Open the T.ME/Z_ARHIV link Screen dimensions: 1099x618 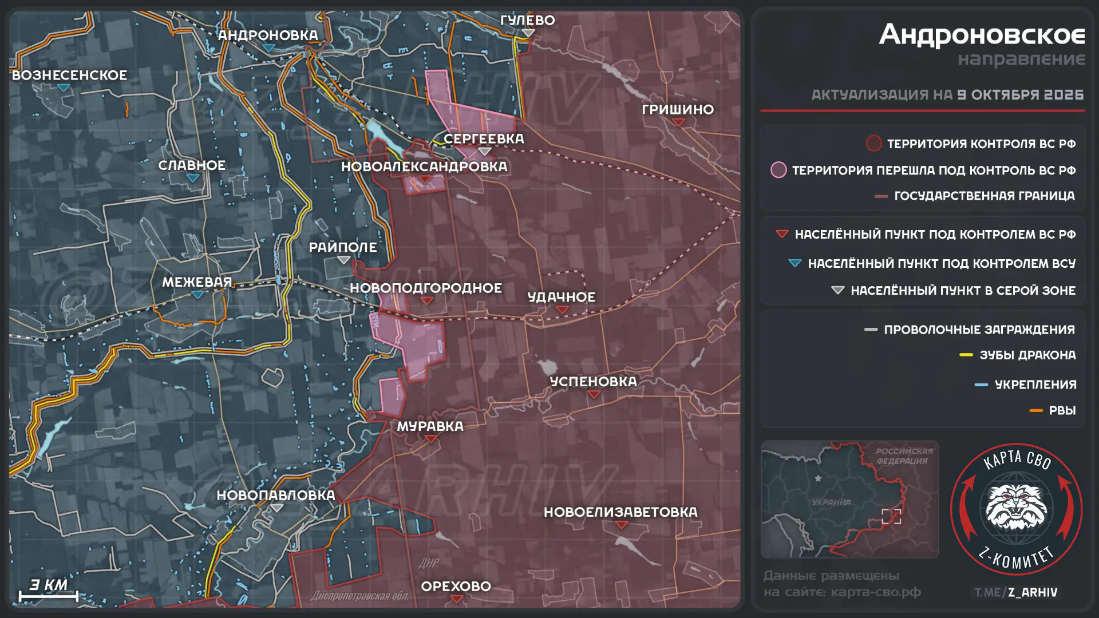[x=1016, y=593]
